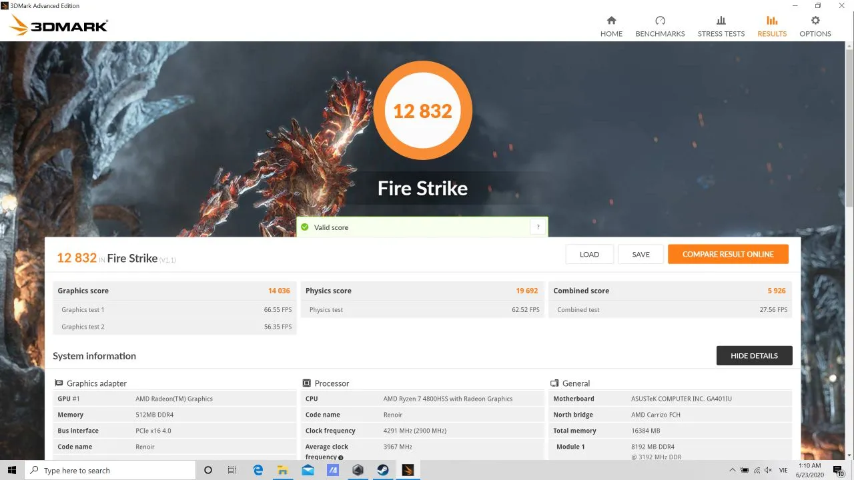
Task: Click the GPU name AMD Radeon(TM) Graphics
Action: (x=173, y=399)
